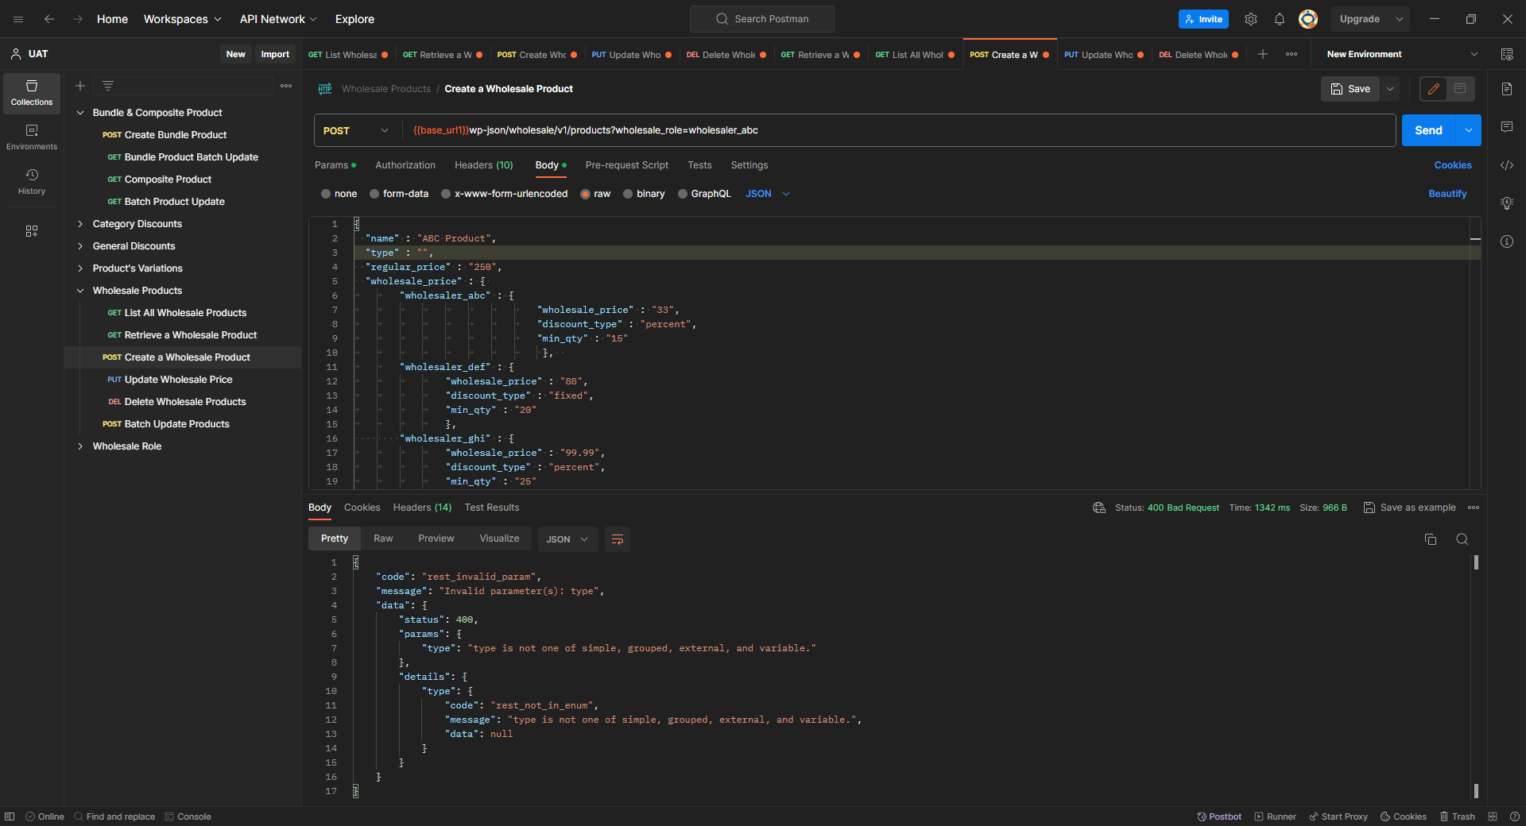
Task: Open the Test Results response tab
Action: click(x=492, y=508)
